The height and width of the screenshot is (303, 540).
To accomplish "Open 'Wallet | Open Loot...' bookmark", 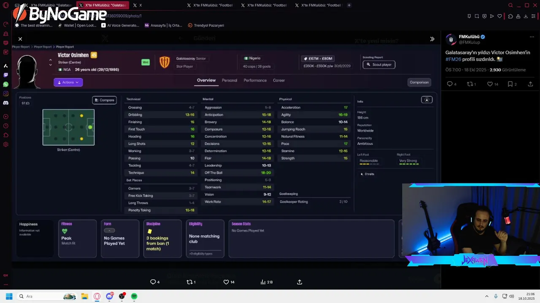I will coord(77,25).
